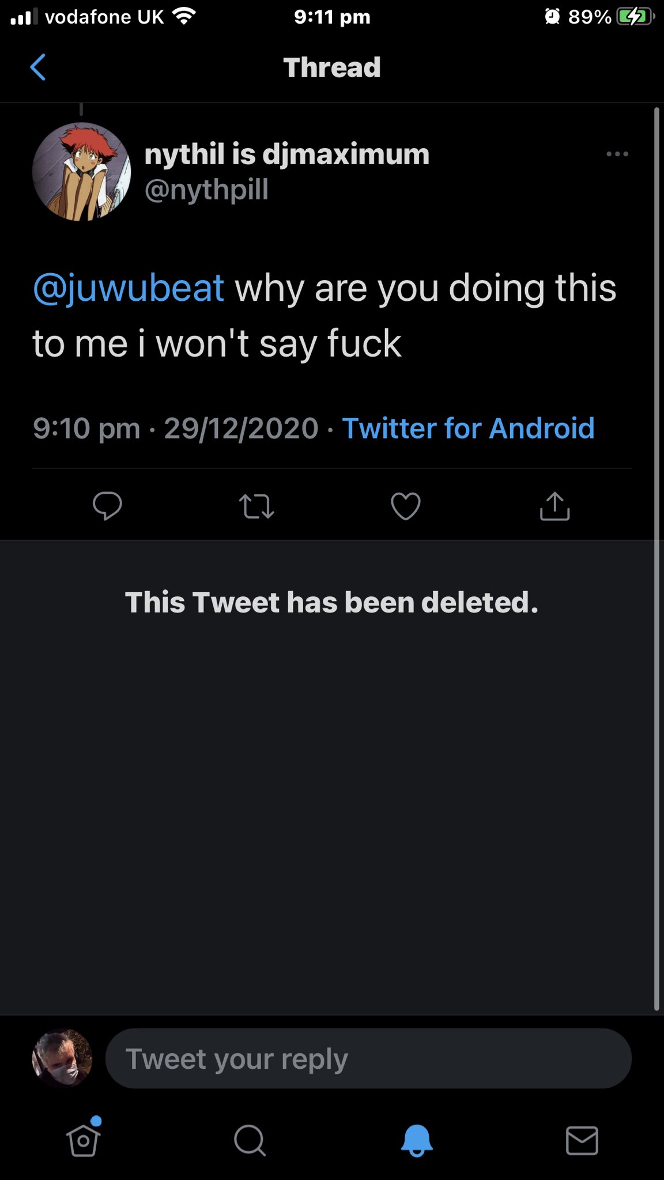Tap your own avatar beside reply box

62,1058
